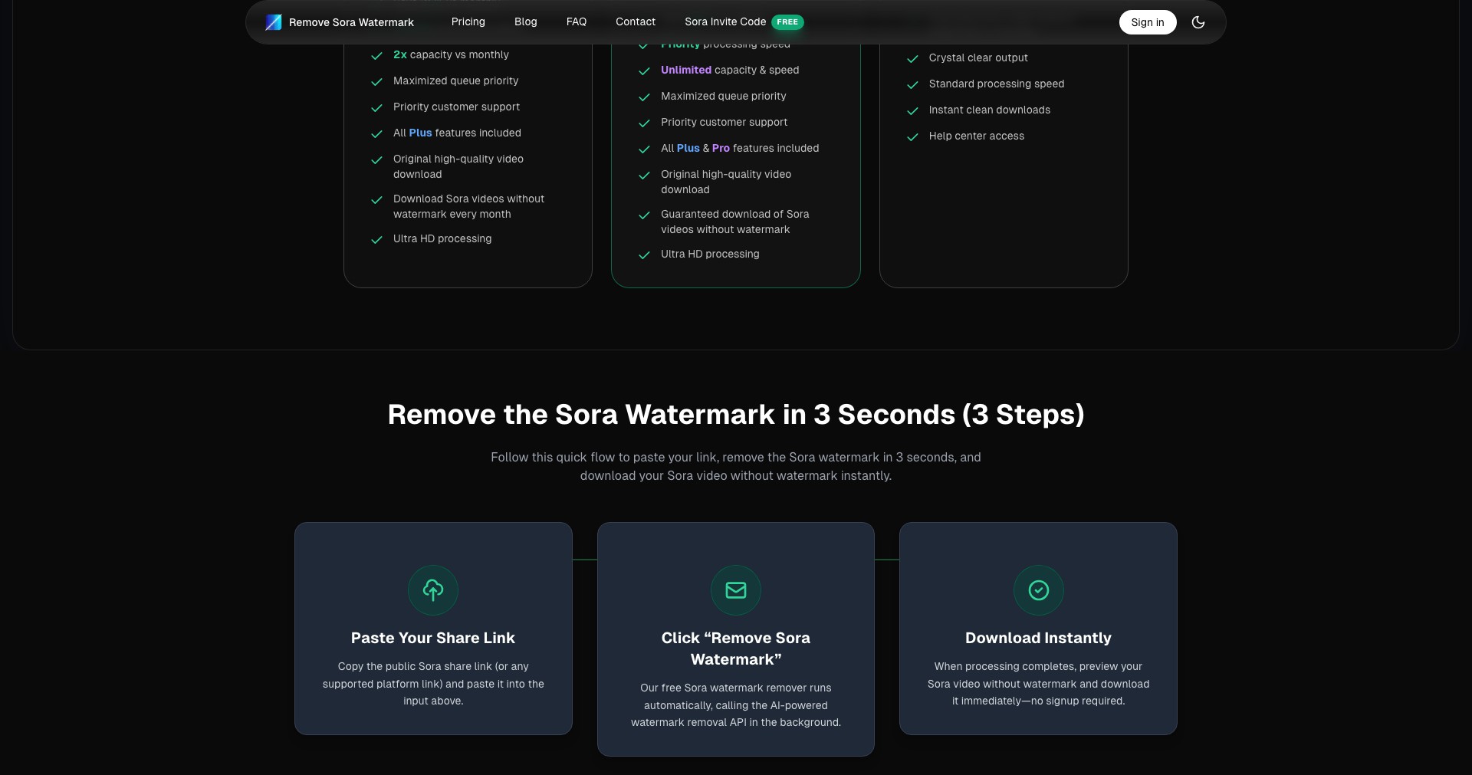Open the Blog nav item
The width and height of the screenshot is (1472, 775).
tap(526, 21)
